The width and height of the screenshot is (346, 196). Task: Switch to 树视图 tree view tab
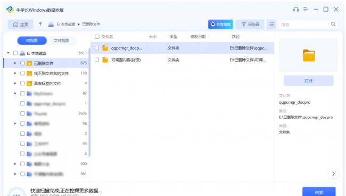pyautogui.click(x=32, y=40)
